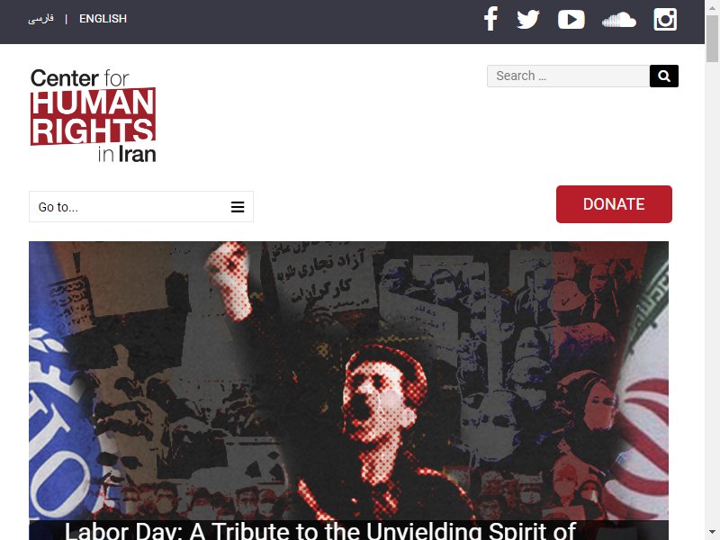Screen dimensions: 720x540
Task: Select the ENGLISH language link
Action: (103, 19)
